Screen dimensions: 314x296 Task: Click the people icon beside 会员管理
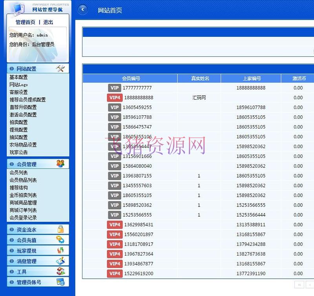click(x=60, y=164)
